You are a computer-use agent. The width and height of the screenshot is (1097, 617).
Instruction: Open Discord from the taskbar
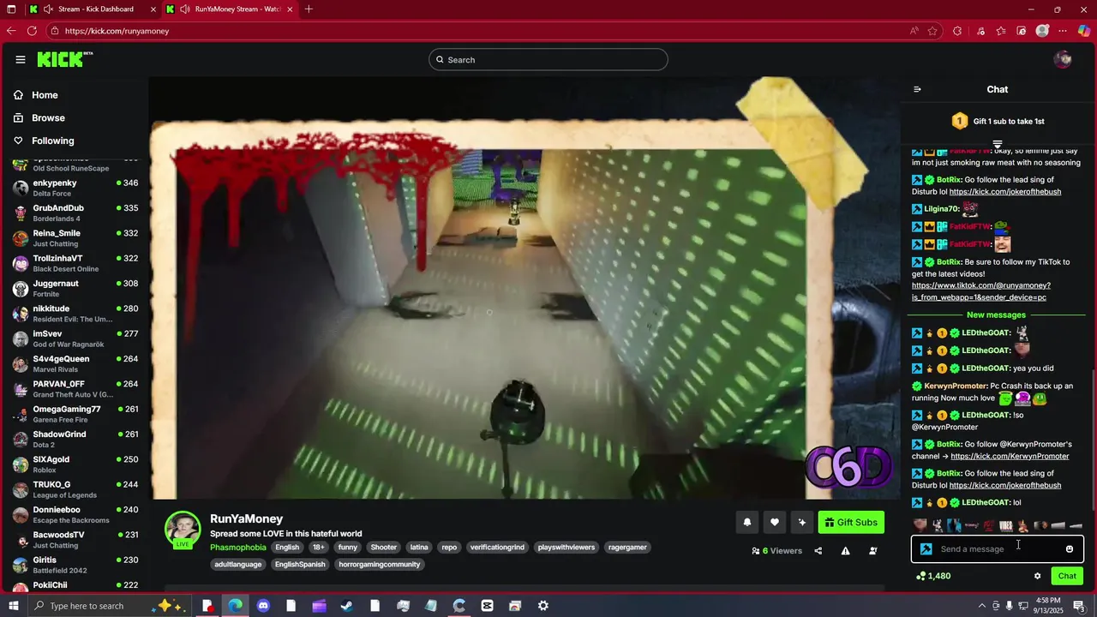[263, 606]
